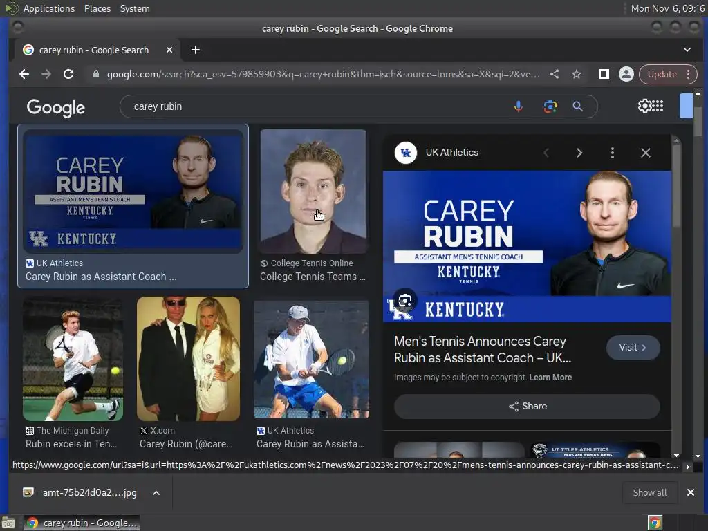Click the browser forward arrow
708x531 pixels.
pos(46,74)
